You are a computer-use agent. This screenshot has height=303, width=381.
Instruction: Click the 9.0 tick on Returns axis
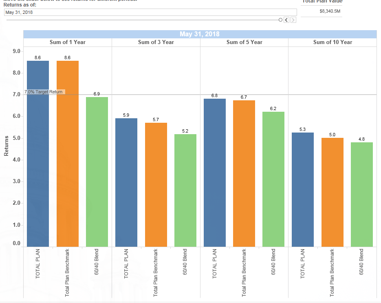(17, 51)
